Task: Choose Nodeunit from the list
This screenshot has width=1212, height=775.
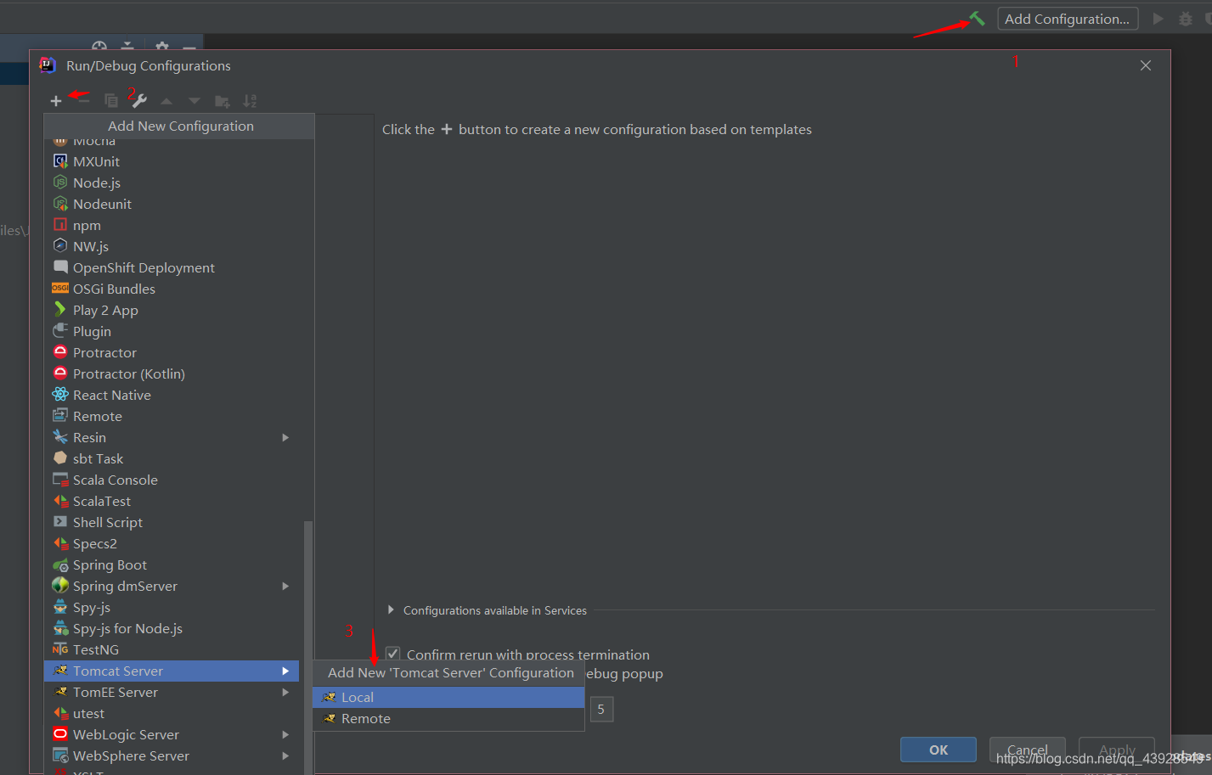Action: tap(172, 204)
